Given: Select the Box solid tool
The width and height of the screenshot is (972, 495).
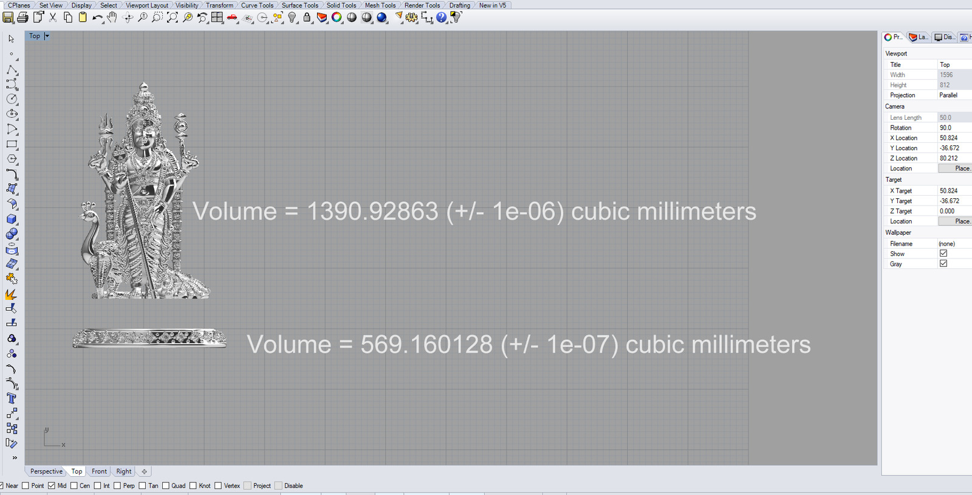Looking at the screenshot, I should 12,219.
